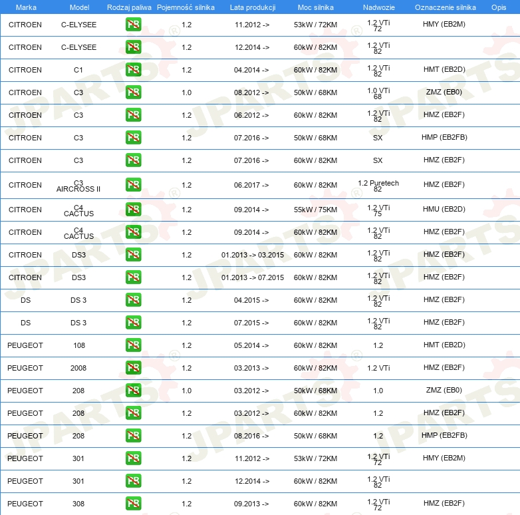Click the production date '04.2015 ->'
Image resolution: width=520 pixels, height=515 pixels.
251,300
